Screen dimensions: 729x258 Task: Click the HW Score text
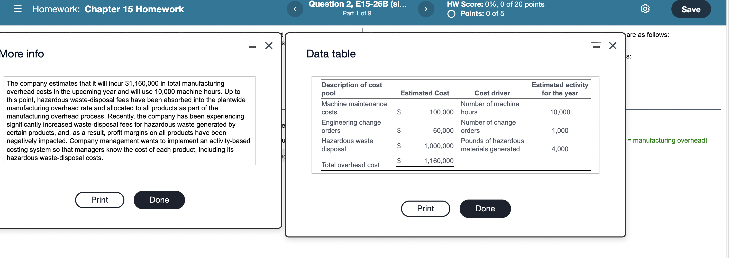click(x=496, y=4)
